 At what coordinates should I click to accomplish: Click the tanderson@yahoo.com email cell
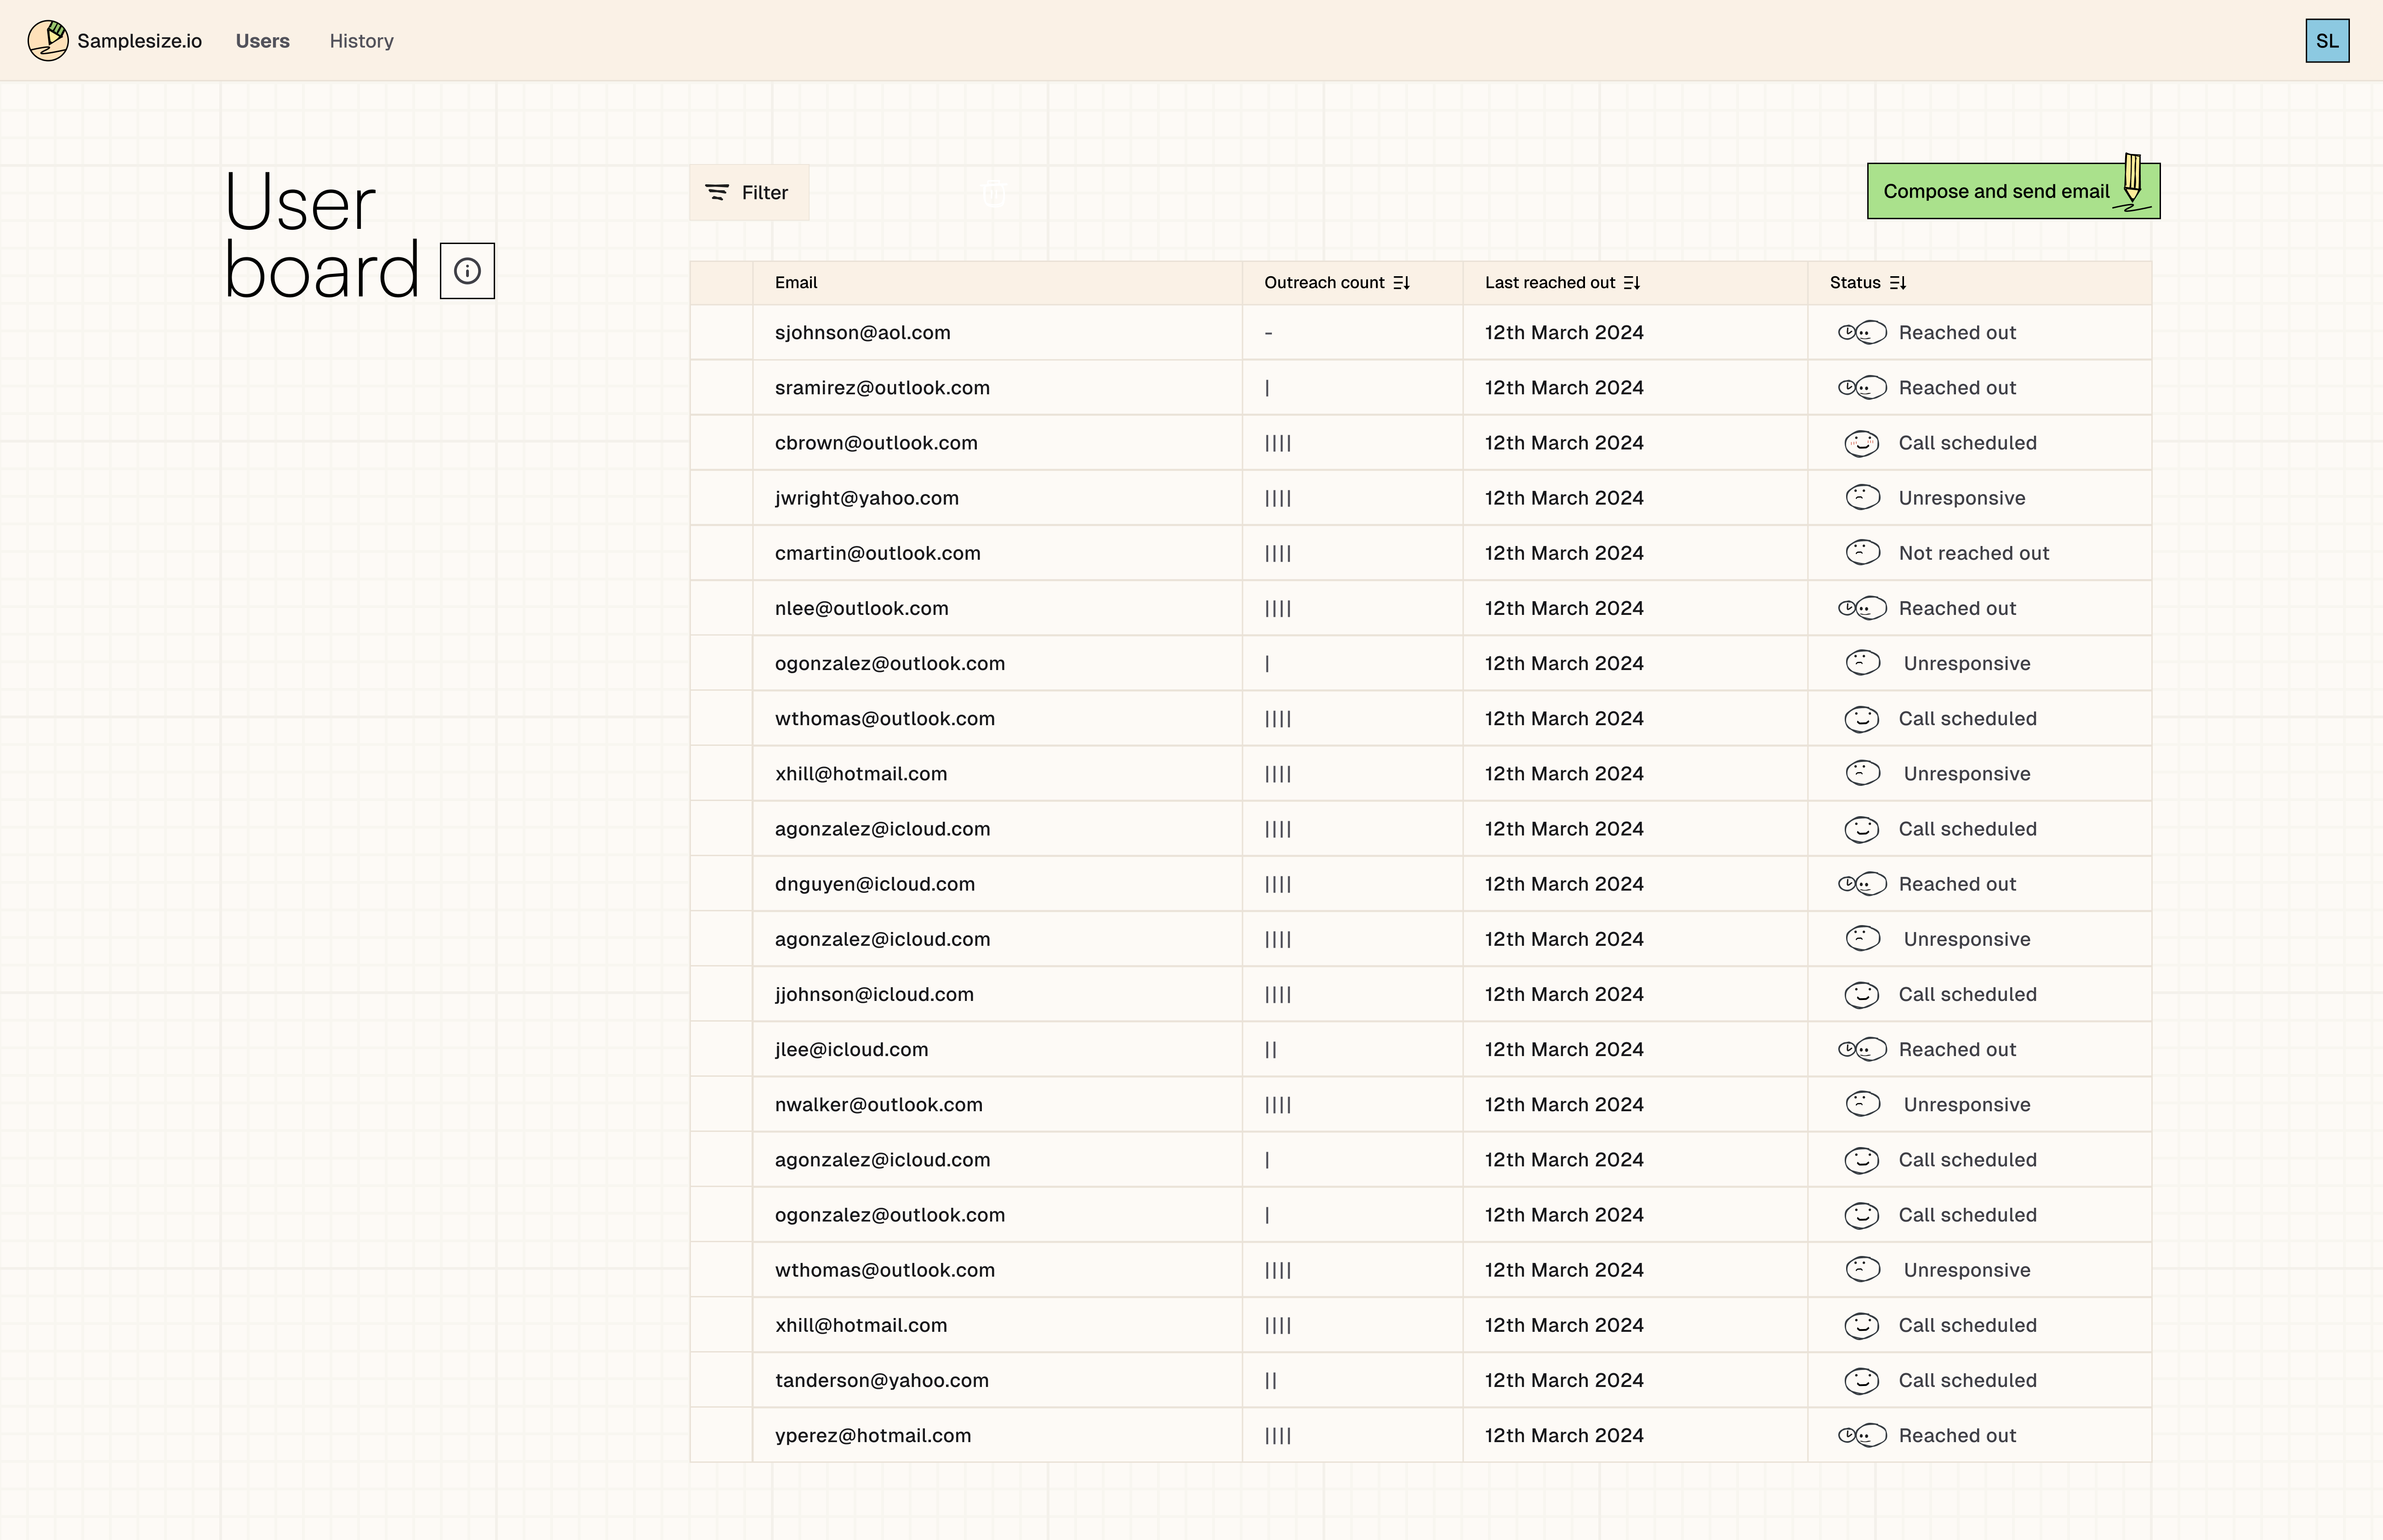(x=881, y=1381)
